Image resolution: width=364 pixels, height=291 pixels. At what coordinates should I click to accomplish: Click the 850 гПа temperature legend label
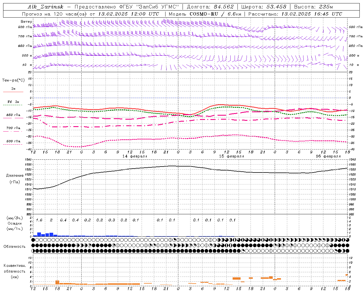point(13,115)
